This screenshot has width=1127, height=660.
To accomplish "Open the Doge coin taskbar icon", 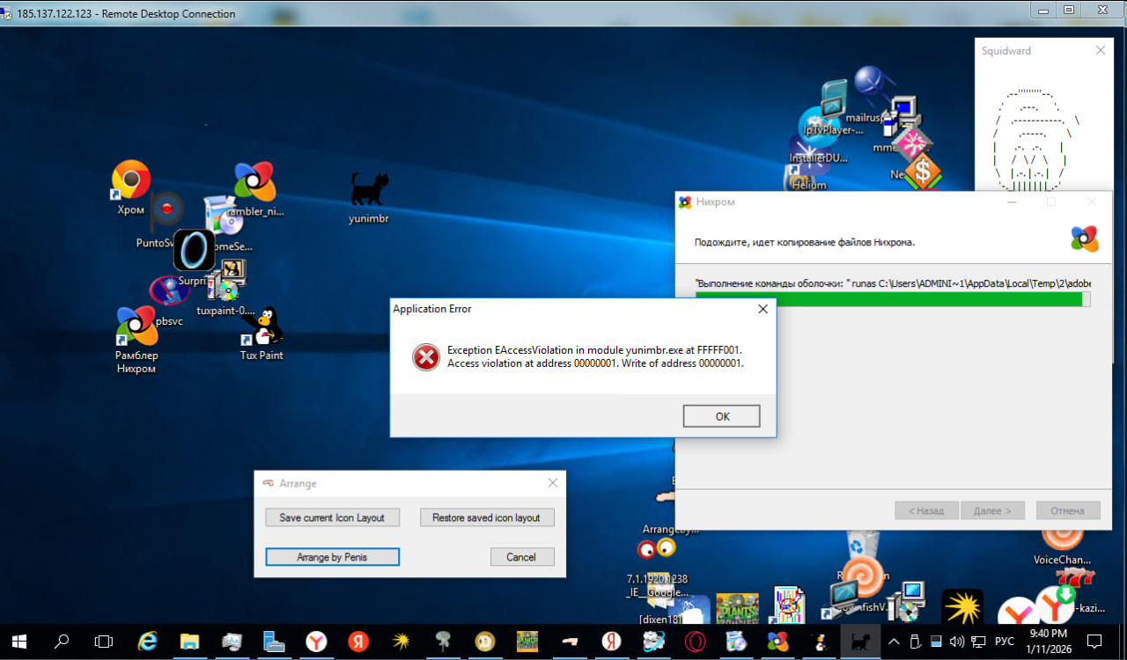I will pyautogui.click(x=484, y=642).
